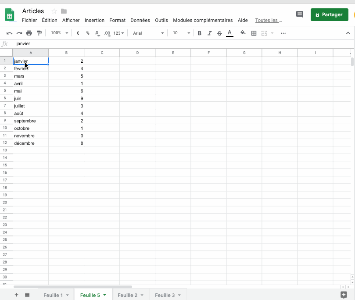Click the vertical scrollbar thumb
Screen dimensions: 355x300
(x=352, y=62)
